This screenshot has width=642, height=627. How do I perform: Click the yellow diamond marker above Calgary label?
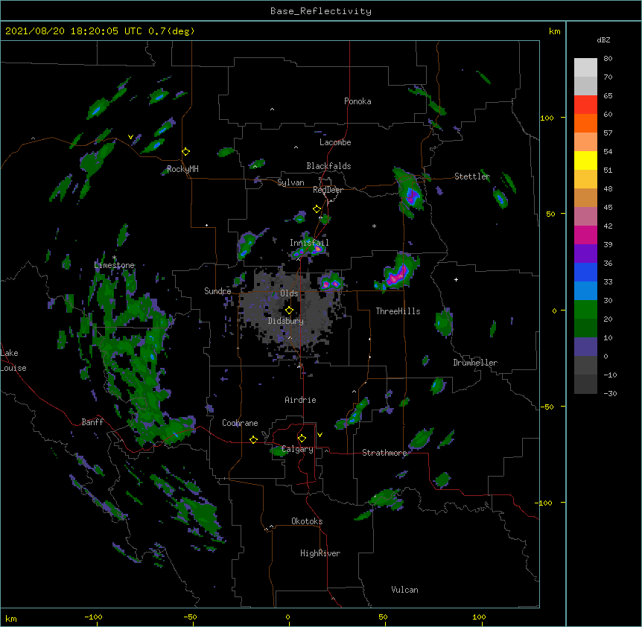[302, 439]
